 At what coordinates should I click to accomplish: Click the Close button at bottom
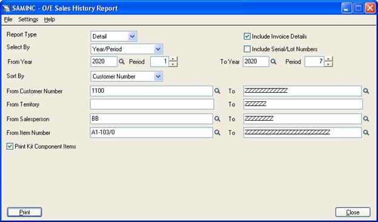pyautogui.click(x=353, y=212)
